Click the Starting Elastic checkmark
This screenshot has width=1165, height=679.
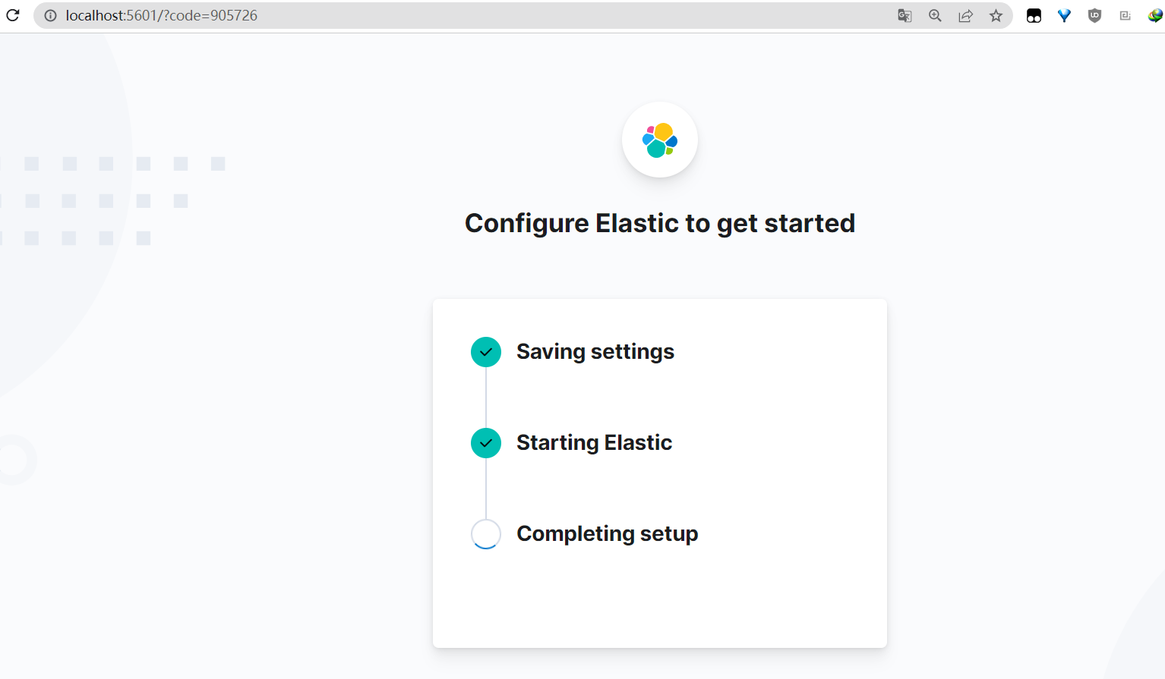tap(486, 443)
